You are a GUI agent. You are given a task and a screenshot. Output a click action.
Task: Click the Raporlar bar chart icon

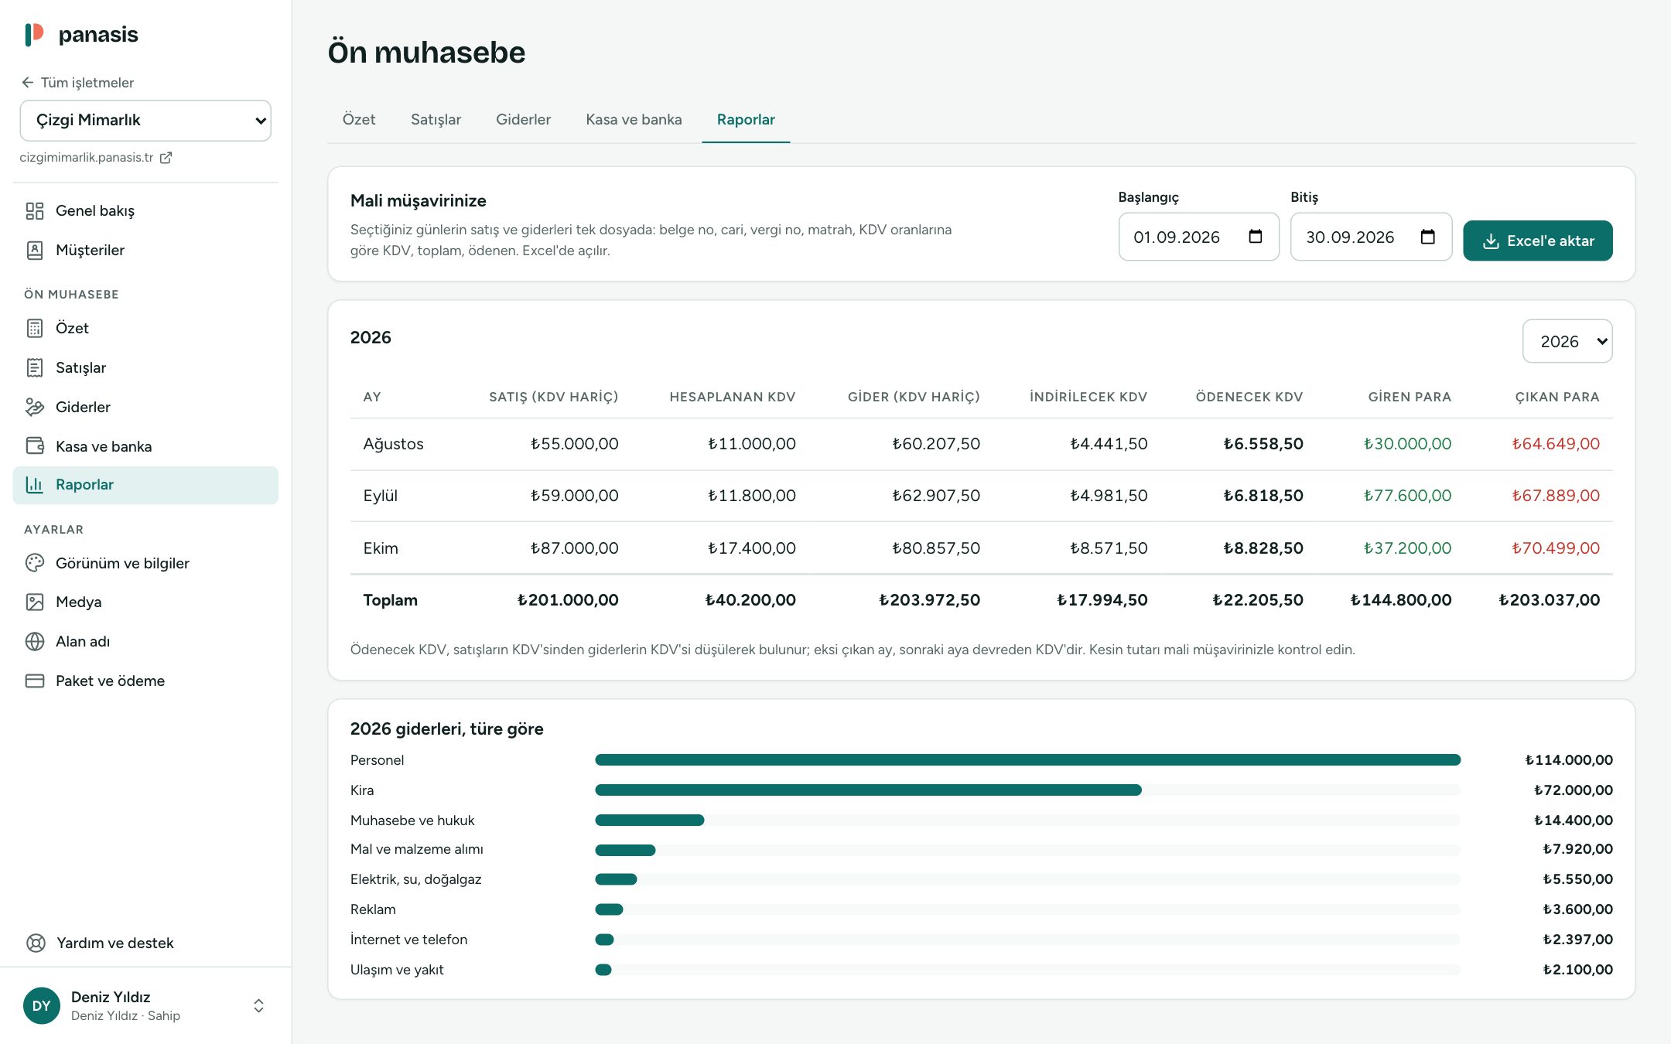coord(35,485)
